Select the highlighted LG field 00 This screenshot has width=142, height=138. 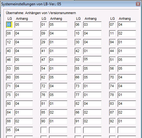(x=9, y=25)
